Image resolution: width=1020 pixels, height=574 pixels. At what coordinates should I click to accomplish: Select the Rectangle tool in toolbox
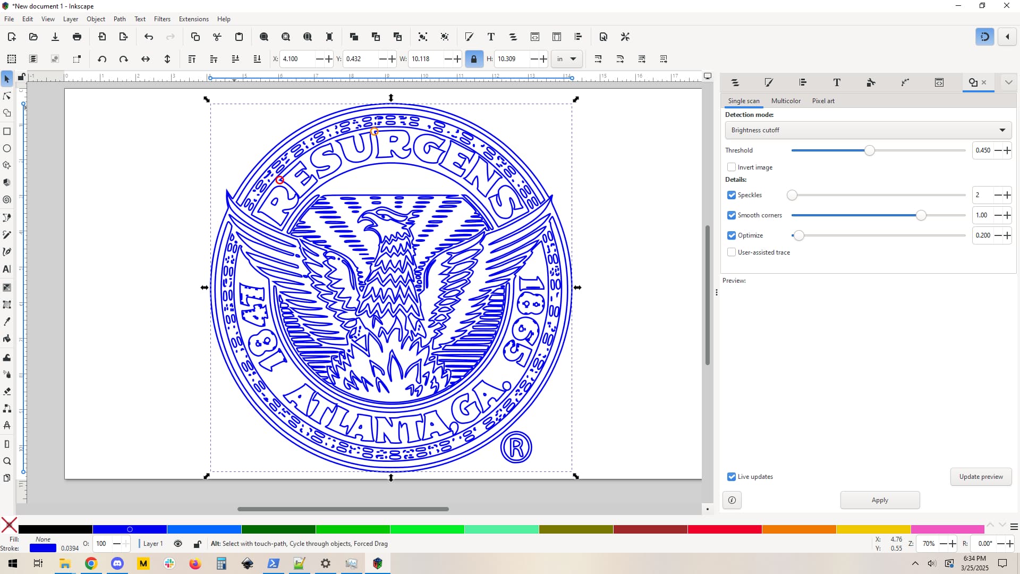pyautogui.click(x=7, y=131)
